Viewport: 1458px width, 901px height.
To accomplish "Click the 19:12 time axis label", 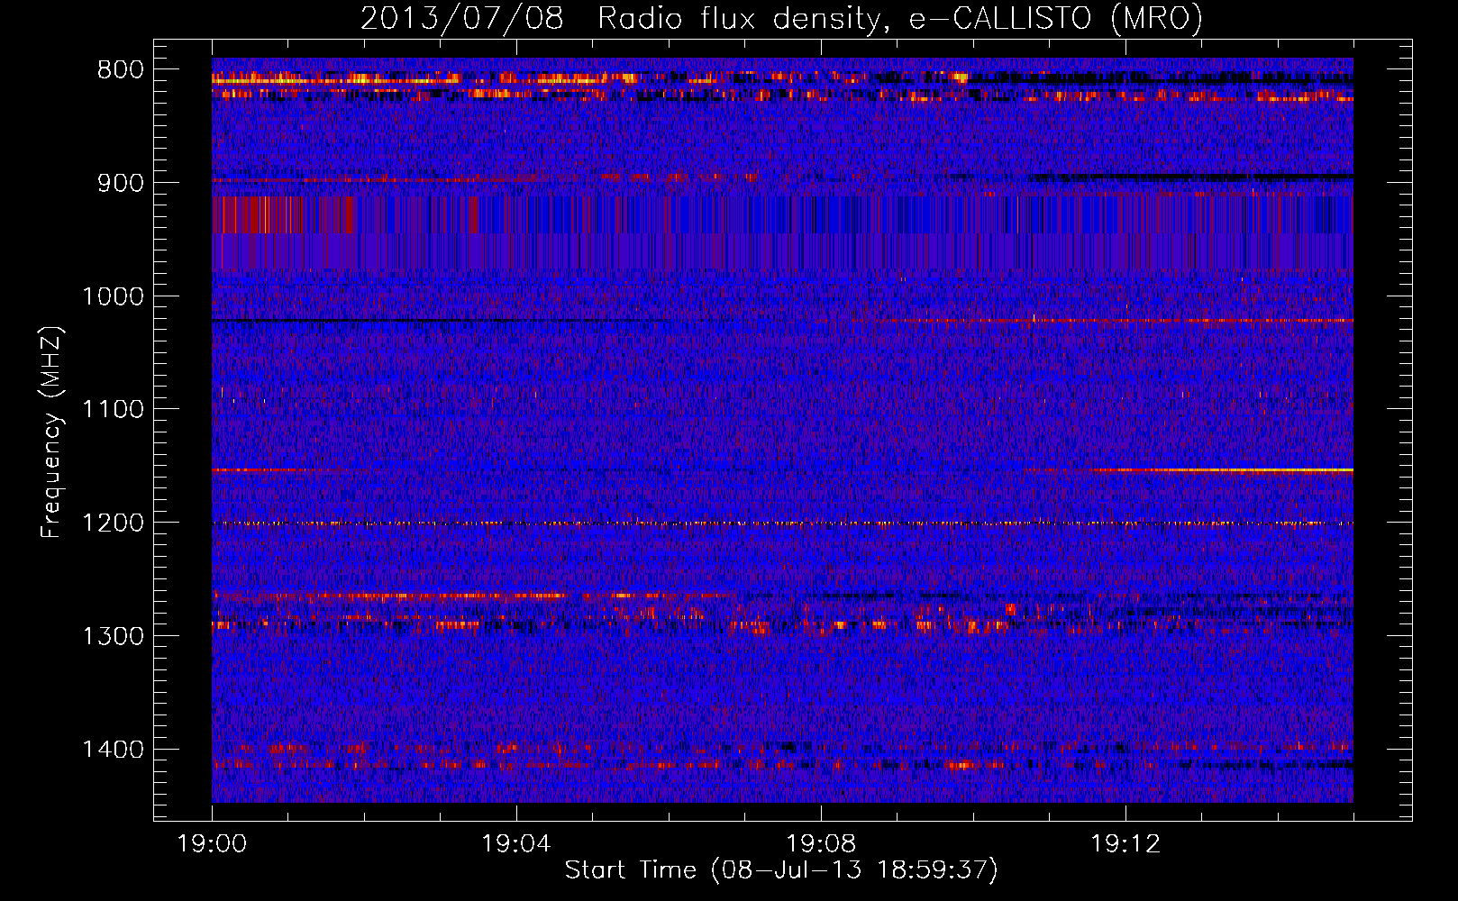I will pos(1125,844).
